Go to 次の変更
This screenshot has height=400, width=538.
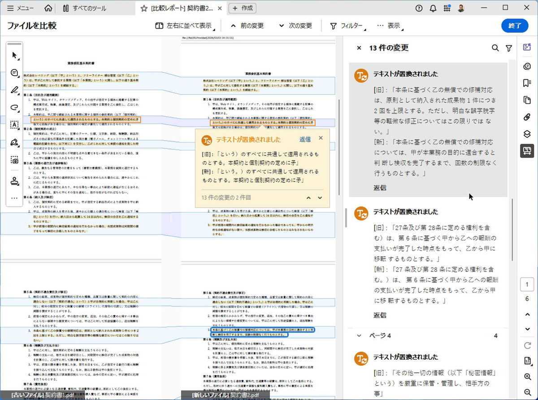[x=296, y=26]
